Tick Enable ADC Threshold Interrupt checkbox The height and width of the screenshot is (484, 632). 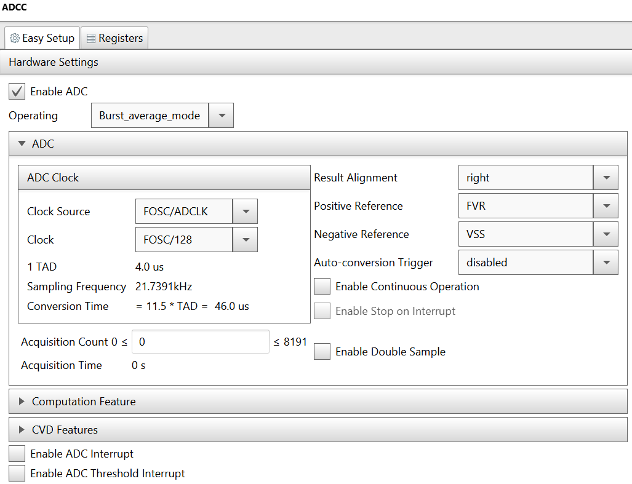coord(17,473)
